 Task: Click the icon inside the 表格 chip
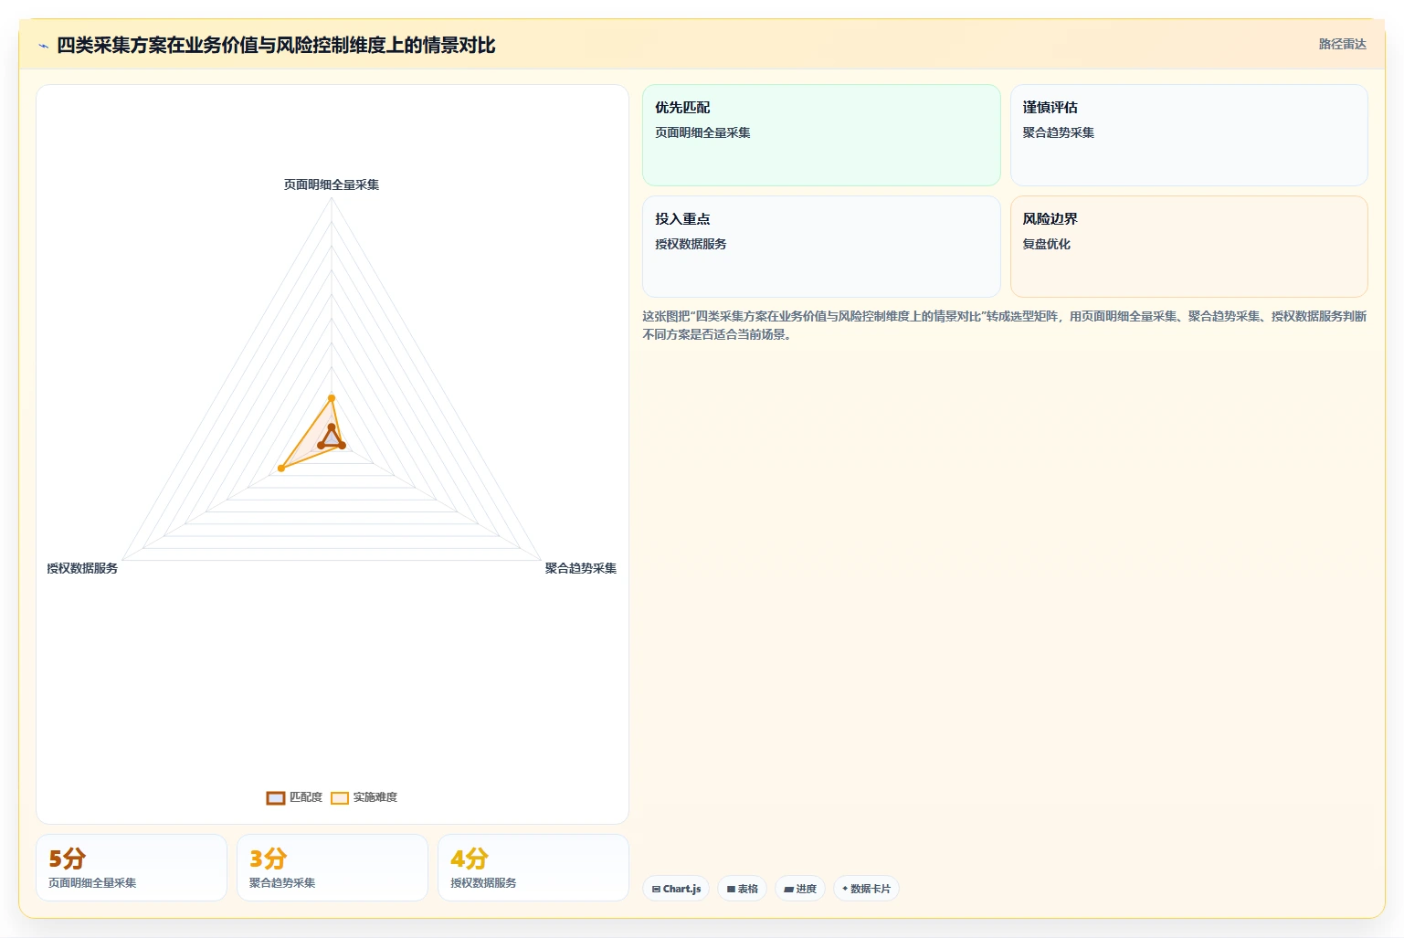point(731,890)
